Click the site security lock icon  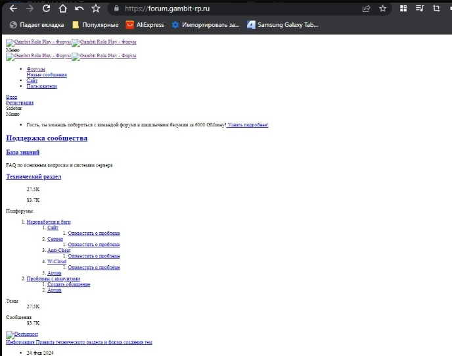(x=116, y=9)
